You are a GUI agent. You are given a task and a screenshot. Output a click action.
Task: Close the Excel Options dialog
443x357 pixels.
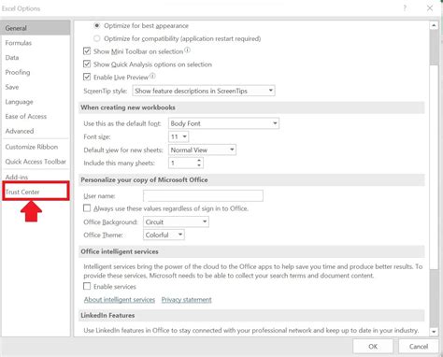pos(430,8)
